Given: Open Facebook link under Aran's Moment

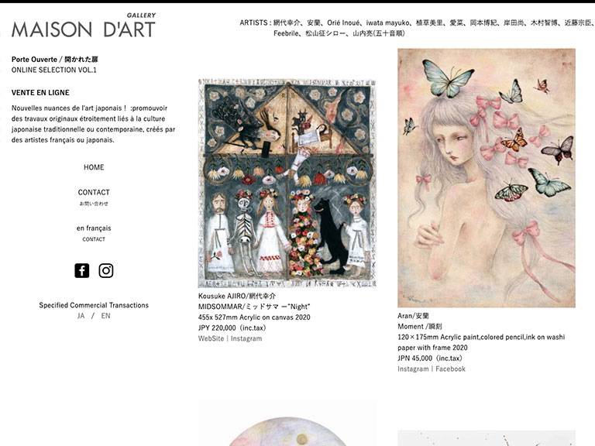Looking at the screenshot, I should point(450,369).
